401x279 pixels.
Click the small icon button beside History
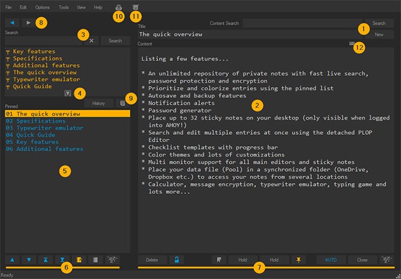point(122,103)
